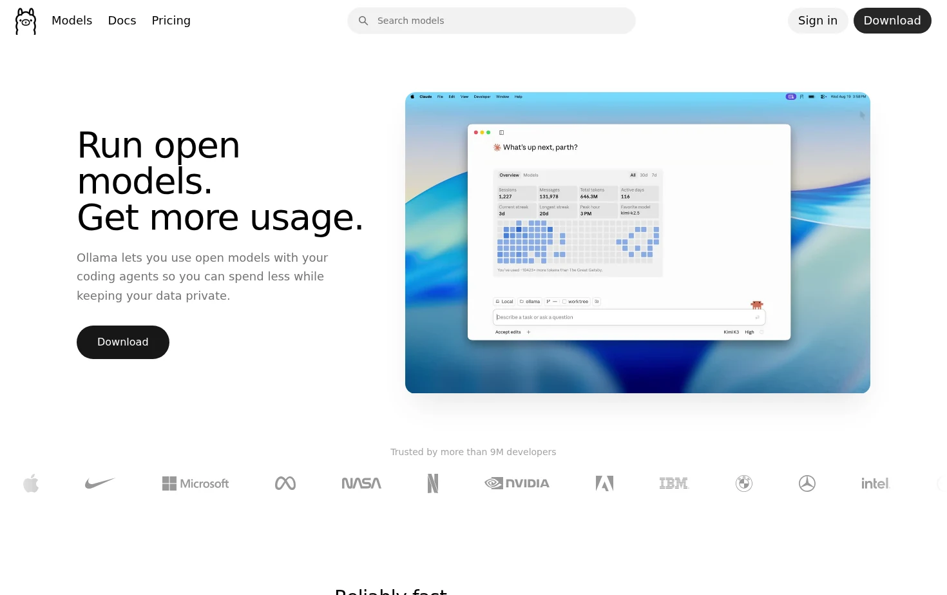The width and height of the screenshot is (947, 595).
Task: Click the NASA logo
Action: (x=361, y=483)
